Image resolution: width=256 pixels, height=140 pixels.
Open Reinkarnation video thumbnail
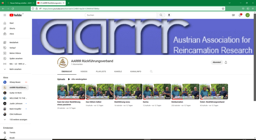pyautogui.click(x=185, y=92)
